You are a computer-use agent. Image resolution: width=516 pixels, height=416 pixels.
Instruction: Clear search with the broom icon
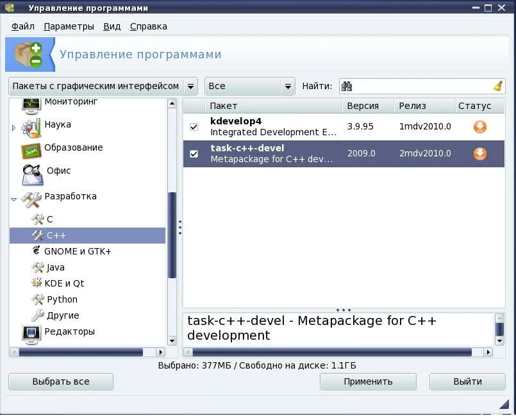(498, 86)
